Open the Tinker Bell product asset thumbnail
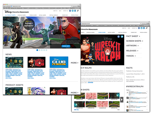The height and width of the screenshot is (117, 156). pos(36,91)
